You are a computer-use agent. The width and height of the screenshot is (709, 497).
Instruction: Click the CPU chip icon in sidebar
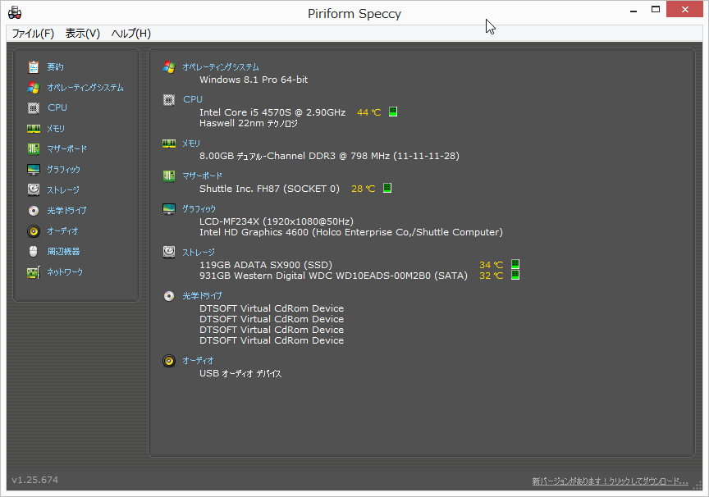coord(34,108)
